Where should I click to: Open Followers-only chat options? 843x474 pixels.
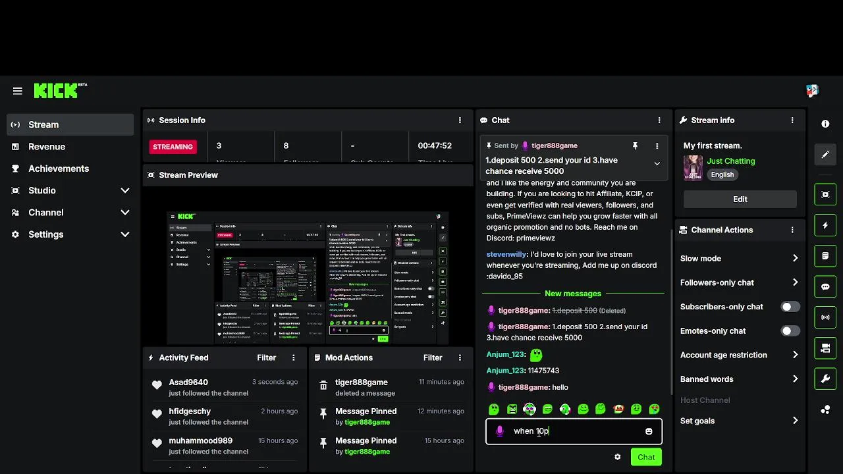point(740,282)
